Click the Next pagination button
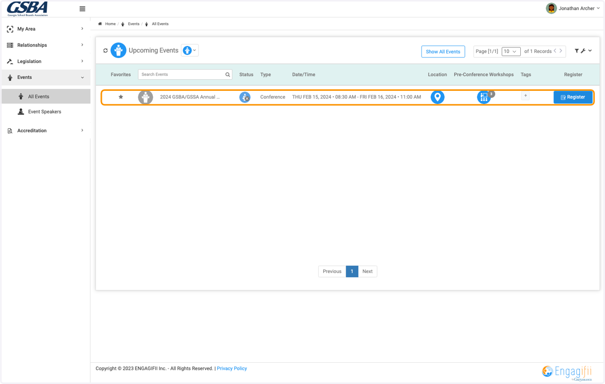605x384 pixels. pyautogui.click(x=368, y=271)
